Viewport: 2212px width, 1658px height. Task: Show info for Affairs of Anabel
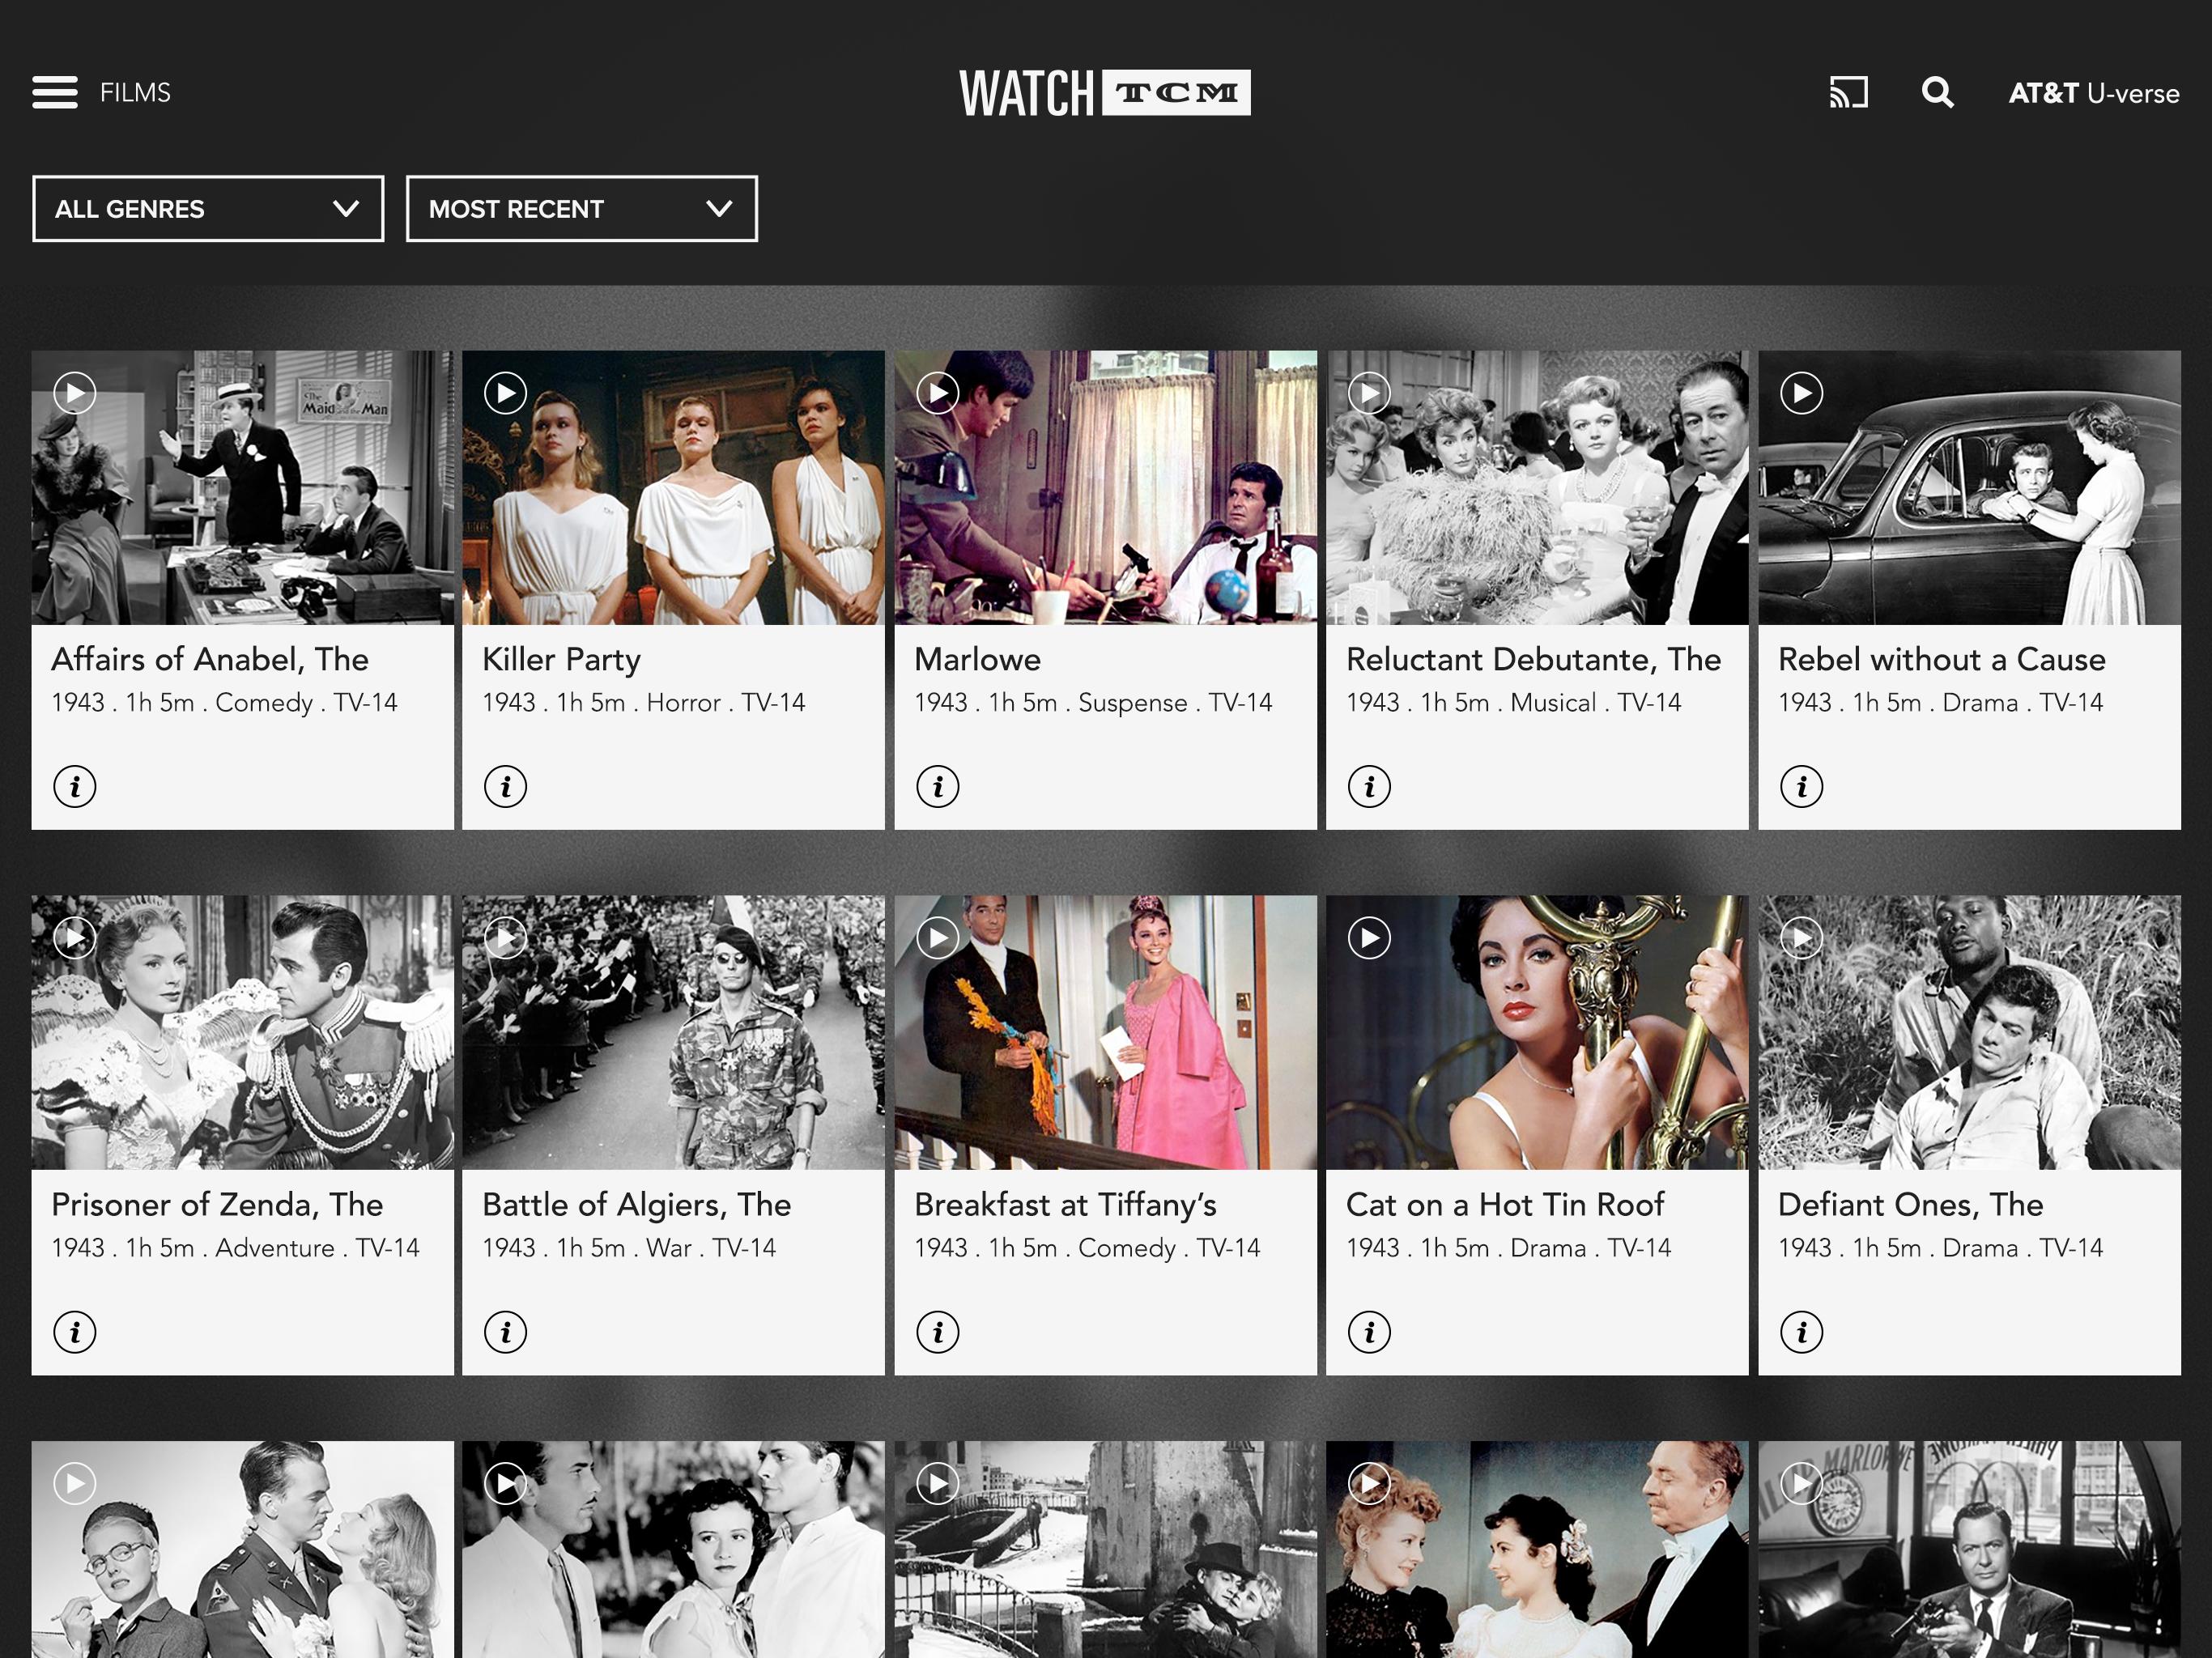point(75,787)
